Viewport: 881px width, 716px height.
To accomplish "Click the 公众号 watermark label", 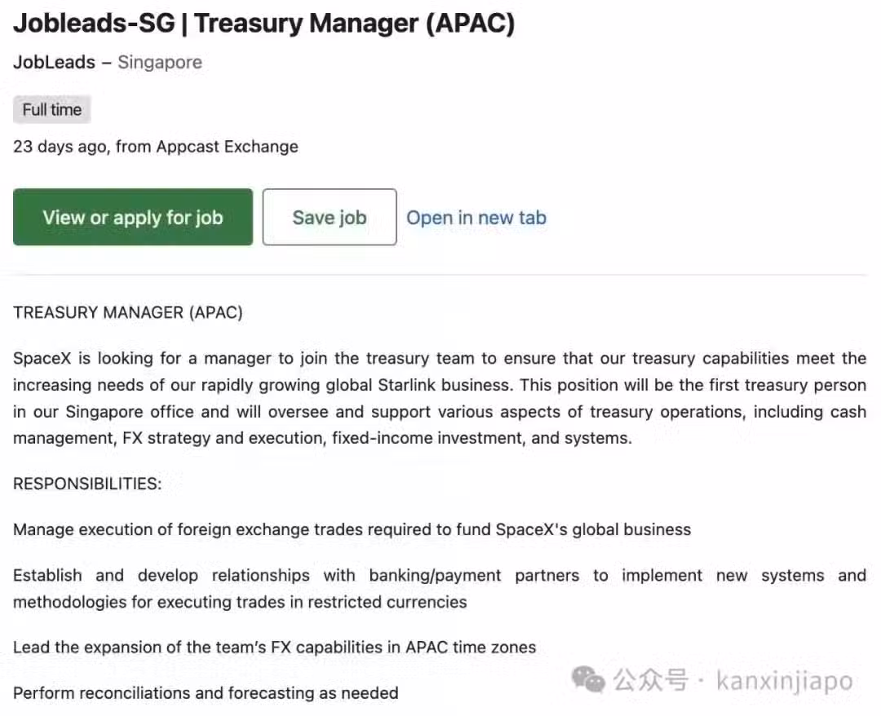I will (x=650, y=680).
